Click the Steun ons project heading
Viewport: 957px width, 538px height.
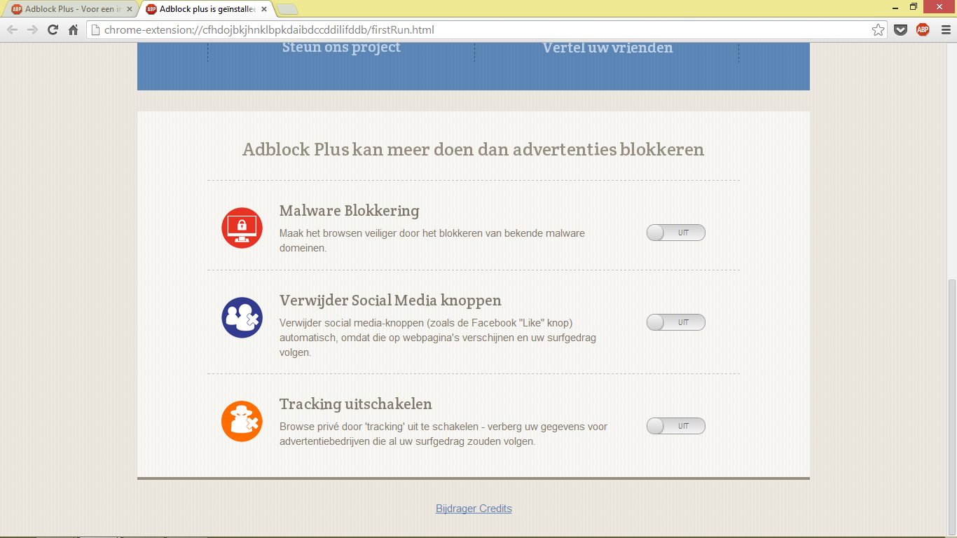pyautogui.click(x=341, y=47)
